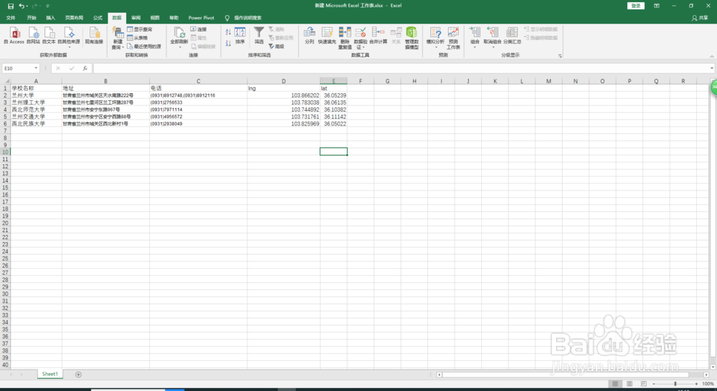Viewport: 717px width, 391px height.
Task: Switch to the Formulas (公式) tab
Action: [x=98, y=18]
